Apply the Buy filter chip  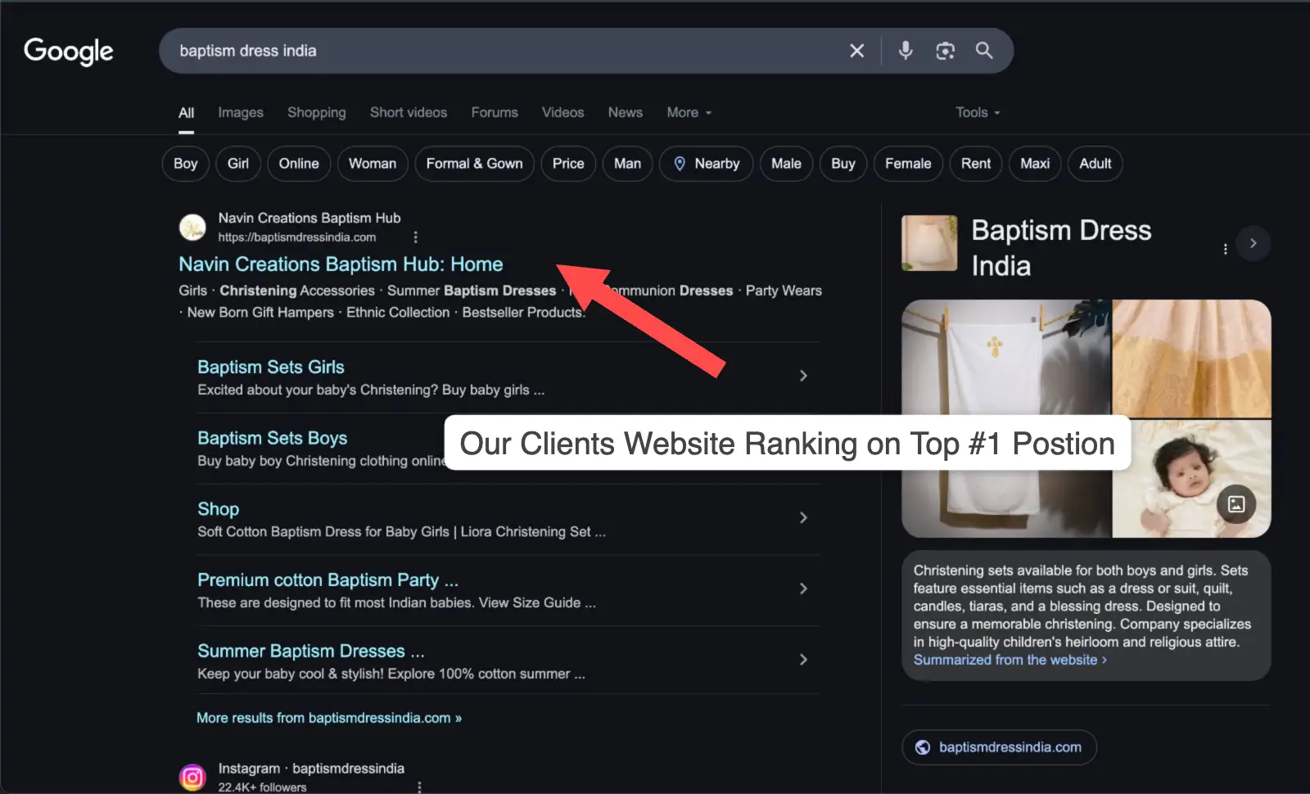(x=843, y=164)
